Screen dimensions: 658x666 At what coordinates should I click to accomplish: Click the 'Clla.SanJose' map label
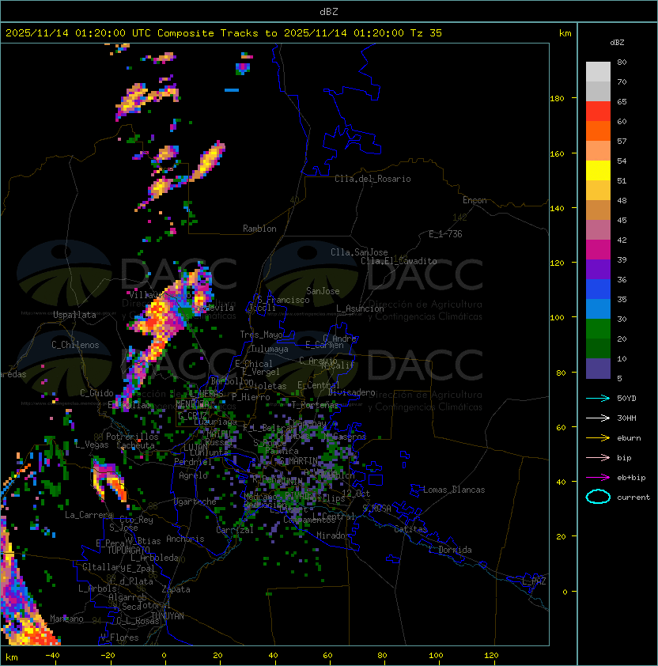359,252
